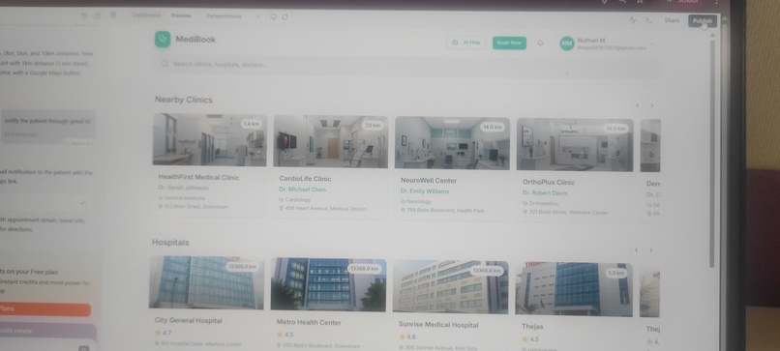Click the browser zoom magnifier icon
This screenshot has height=351, width=780.
point(622,2)
